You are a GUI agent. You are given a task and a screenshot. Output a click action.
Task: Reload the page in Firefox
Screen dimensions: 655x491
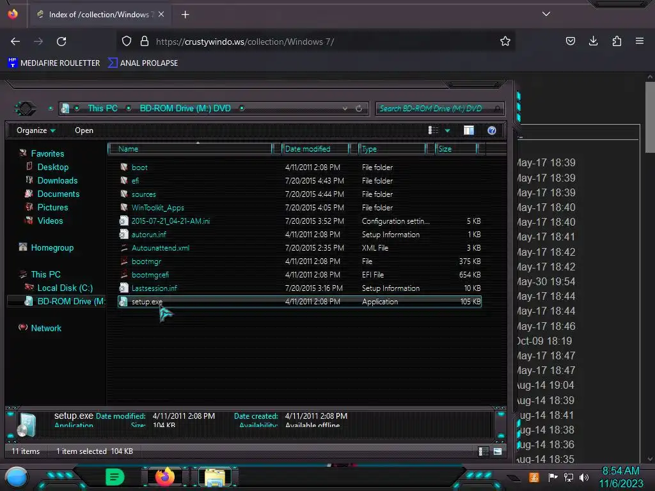click(x=61, y=42)
